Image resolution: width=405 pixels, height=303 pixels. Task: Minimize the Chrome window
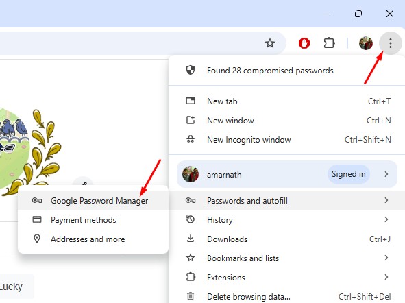click(327, 14)
